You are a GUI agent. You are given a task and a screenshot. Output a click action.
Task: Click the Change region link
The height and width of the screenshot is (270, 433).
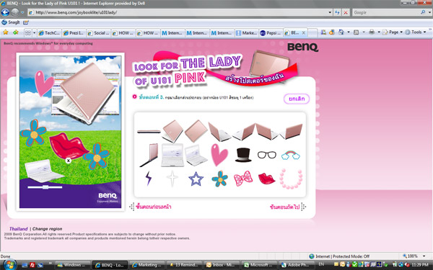click(47, 229)
